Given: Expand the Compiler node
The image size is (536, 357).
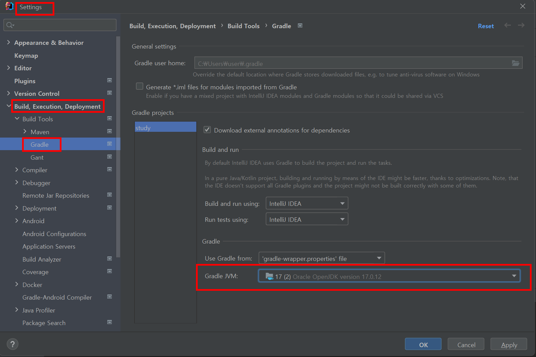Looking at the screenshot, I should point(17,169).
